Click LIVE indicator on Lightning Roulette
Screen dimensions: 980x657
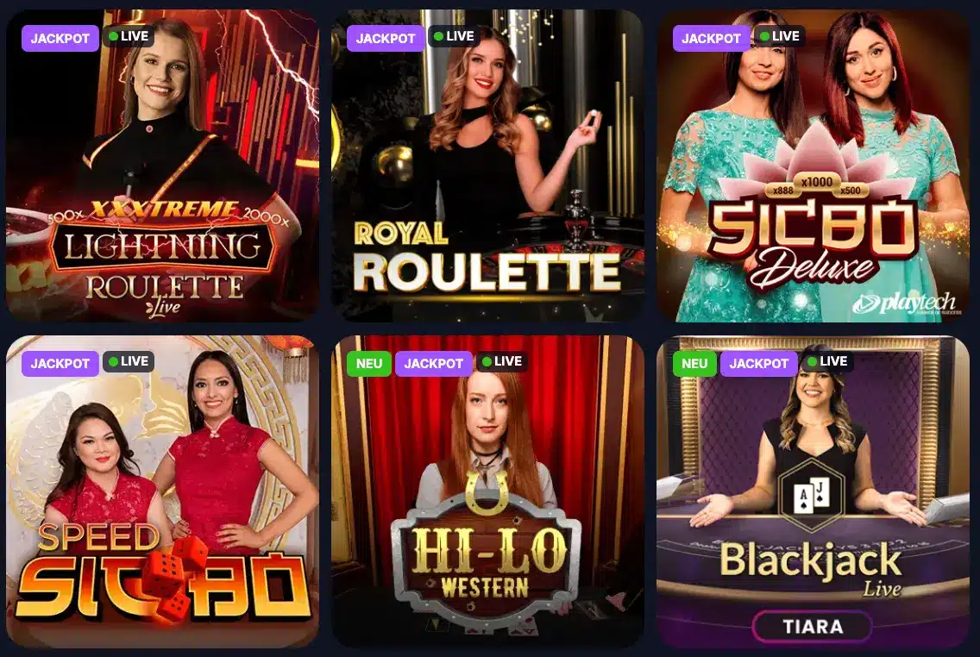click(129, 36)
